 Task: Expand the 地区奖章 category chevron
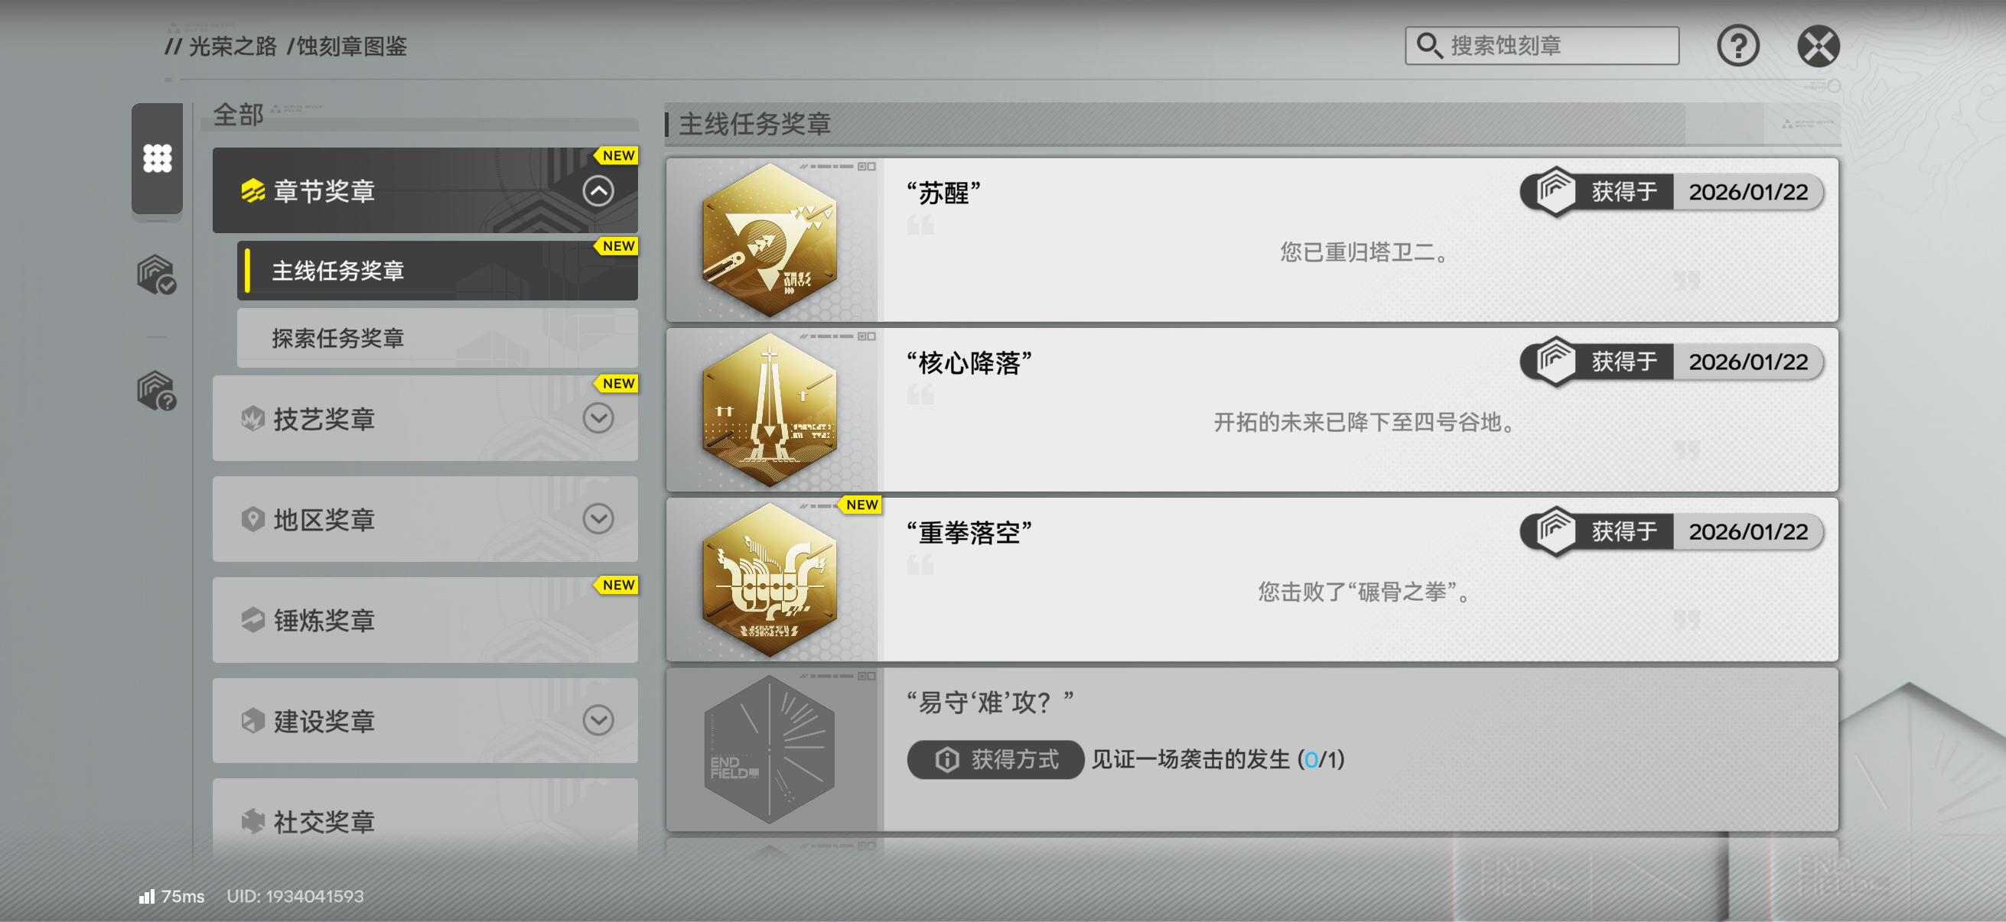point(598,519)
